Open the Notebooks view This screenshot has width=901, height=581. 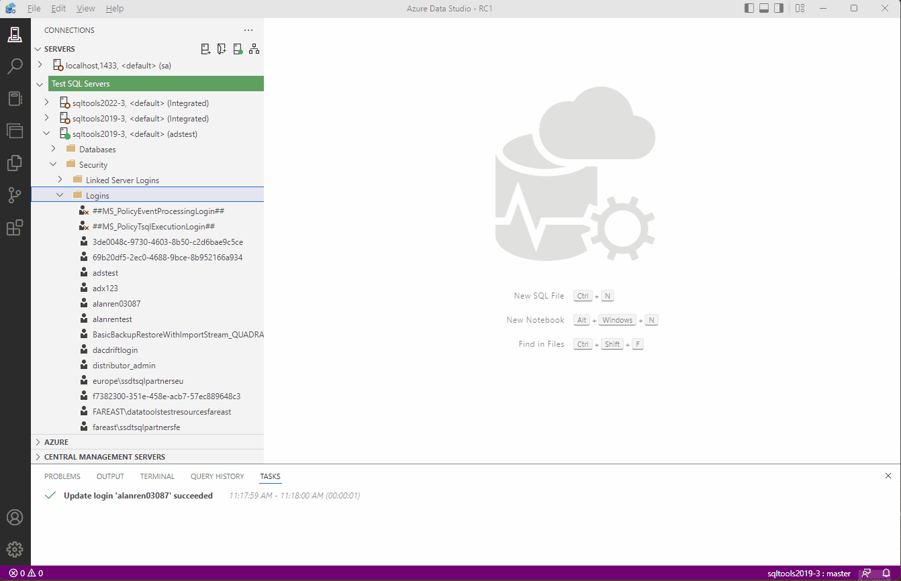[15, 98]
